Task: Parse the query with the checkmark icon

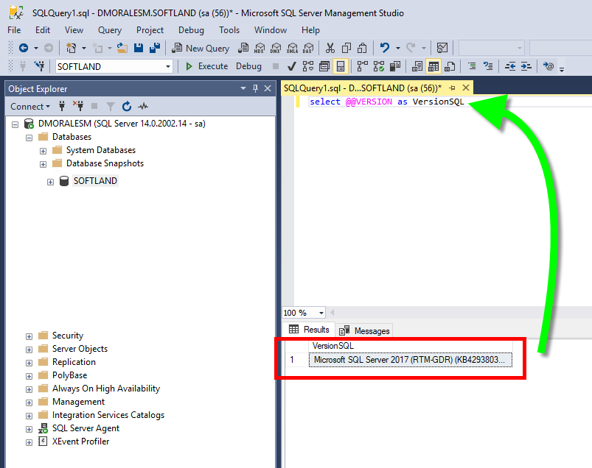Action: (291, 67)
